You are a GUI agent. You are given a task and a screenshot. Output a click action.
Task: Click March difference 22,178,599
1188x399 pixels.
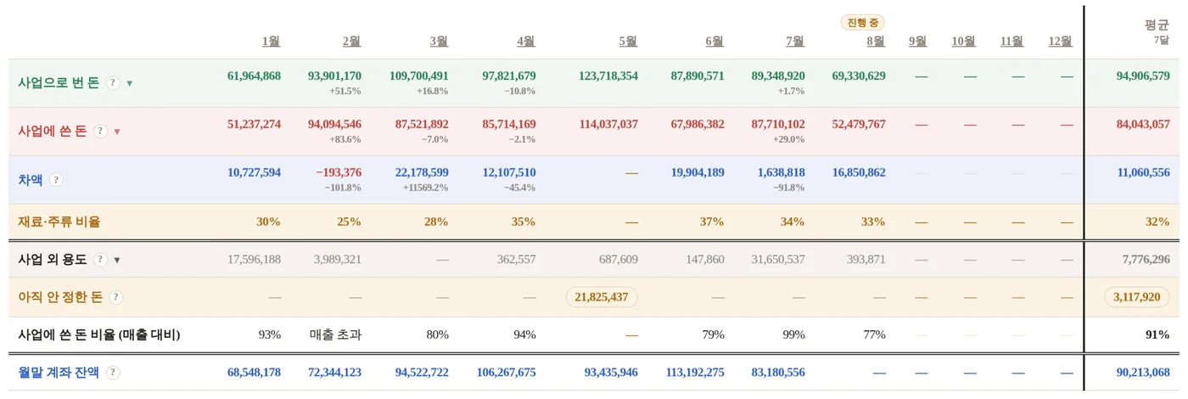(x=422, y=173)
